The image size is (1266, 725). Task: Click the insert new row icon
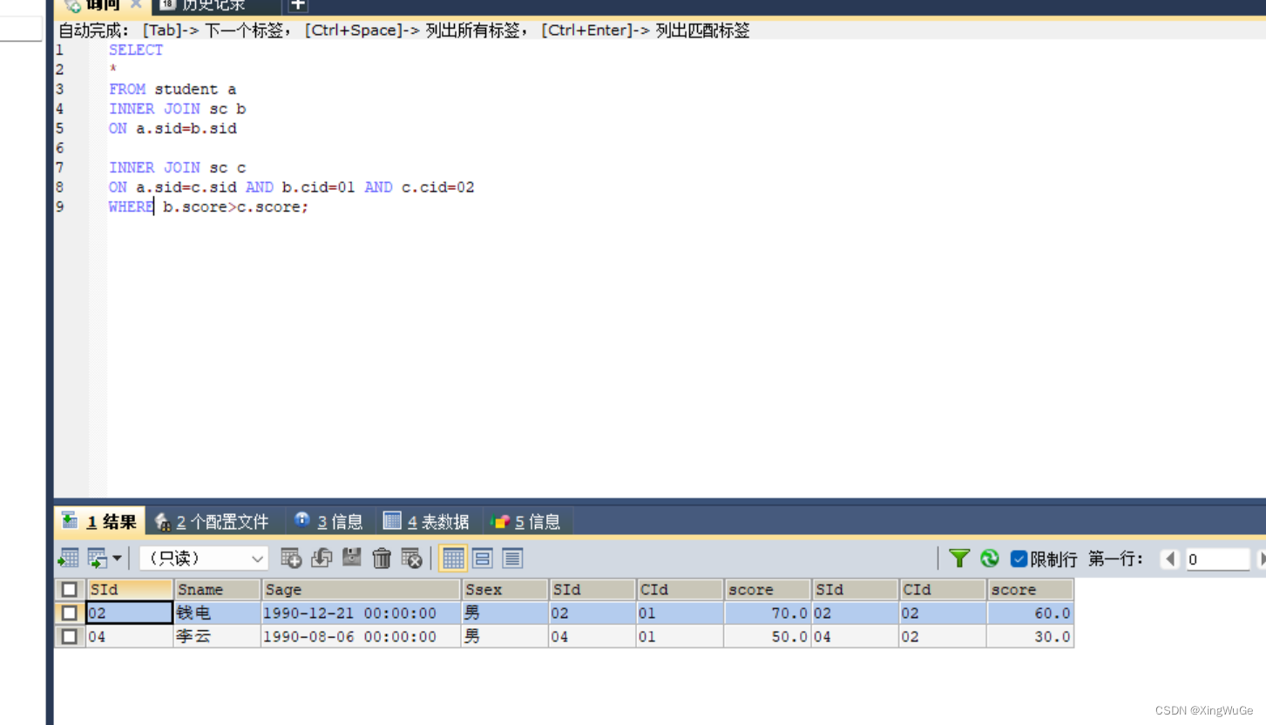(x=291, y=558)
